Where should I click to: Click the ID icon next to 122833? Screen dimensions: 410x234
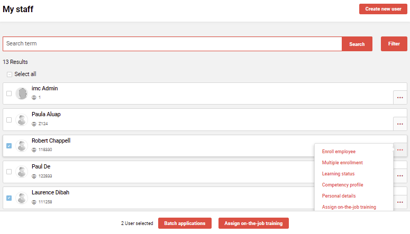[x=34, y=176]
